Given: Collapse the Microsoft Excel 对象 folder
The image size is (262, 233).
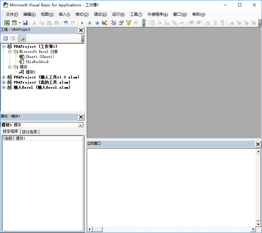Looking at the screenshot, I should point(10,52).
